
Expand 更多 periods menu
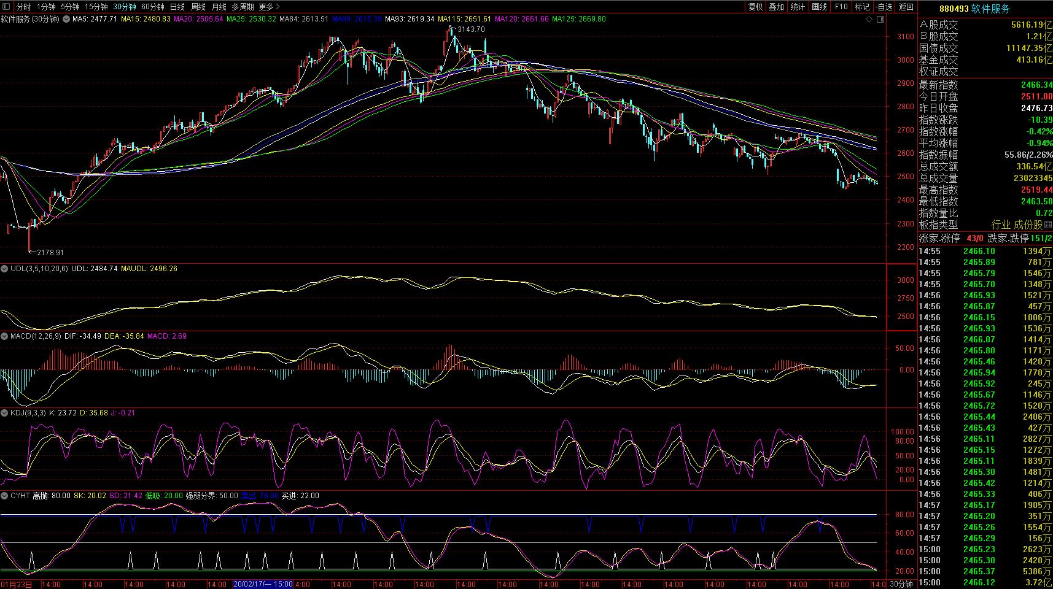pos(269,7)
